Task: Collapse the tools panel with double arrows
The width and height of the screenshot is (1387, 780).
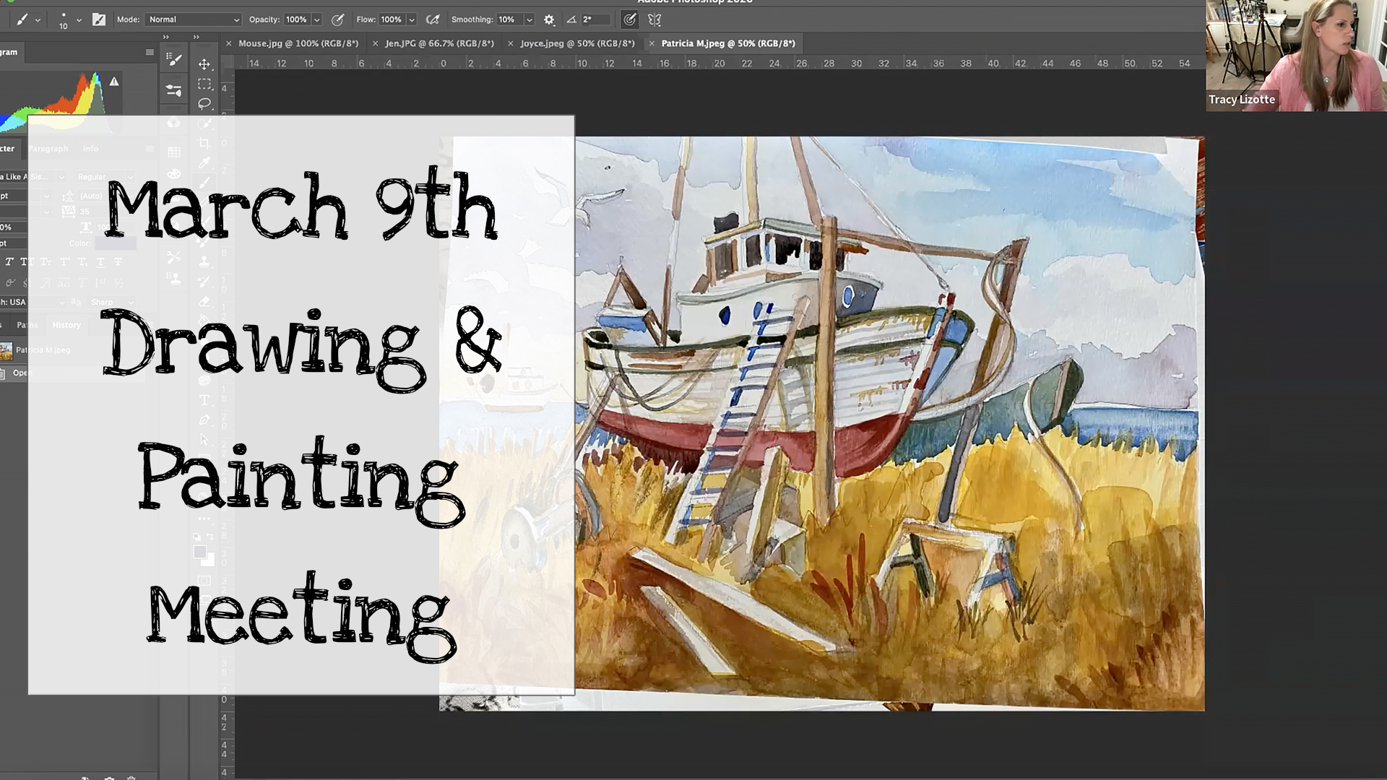Action: (x=196, y=37)
